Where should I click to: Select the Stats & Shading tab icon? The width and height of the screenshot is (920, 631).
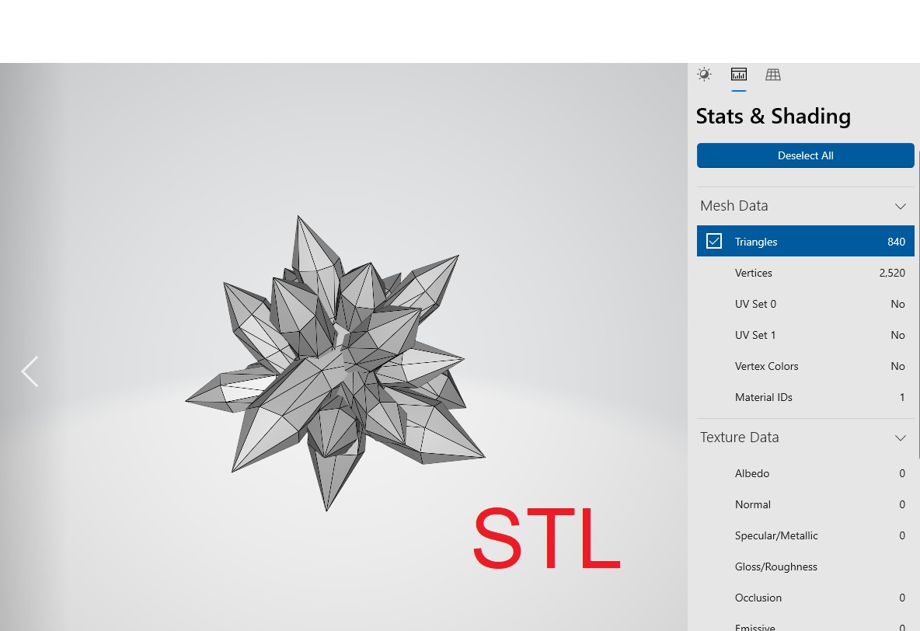[x=739, y=75]
